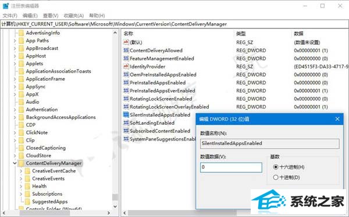Screen dimensions: 349x217
Task: Select the decimal (十进制) radio button
Action: [276, 177]
